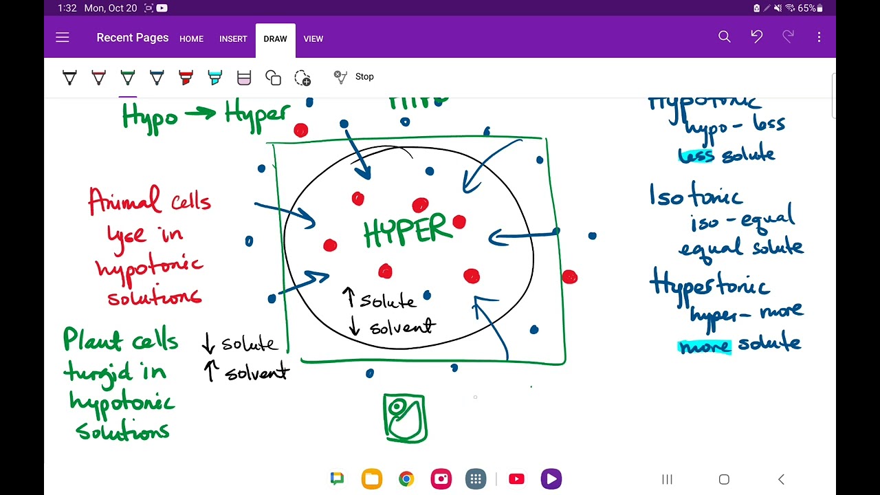
Task: Tap the Android home navigation button
Action: 724,479
